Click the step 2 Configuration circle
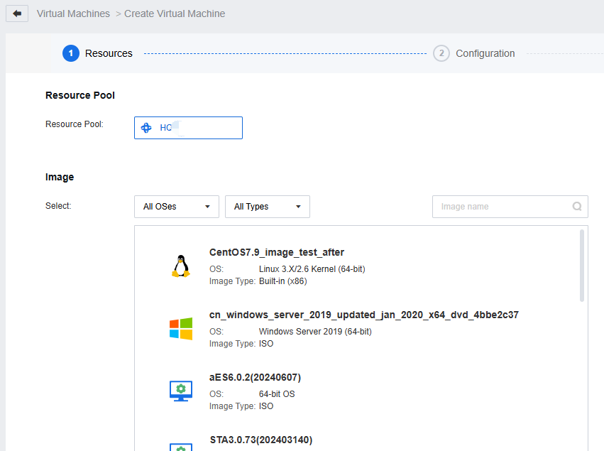 (x=441, y=53)
